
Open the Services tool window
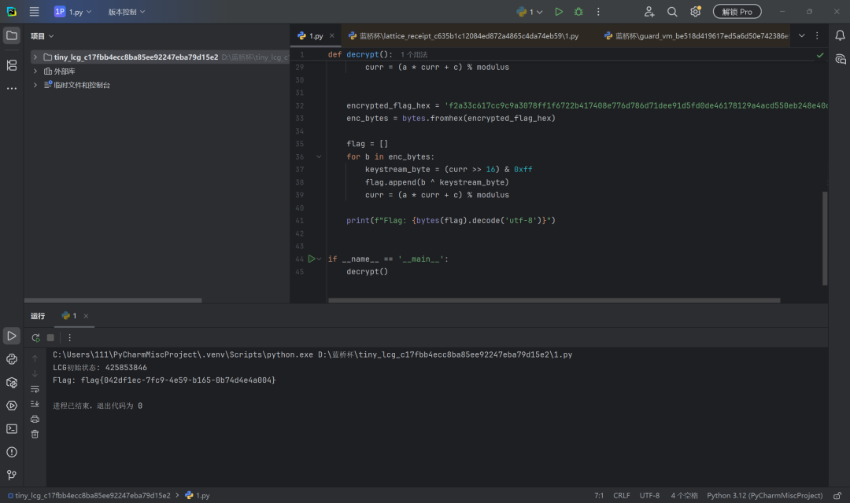click(11, 406)
